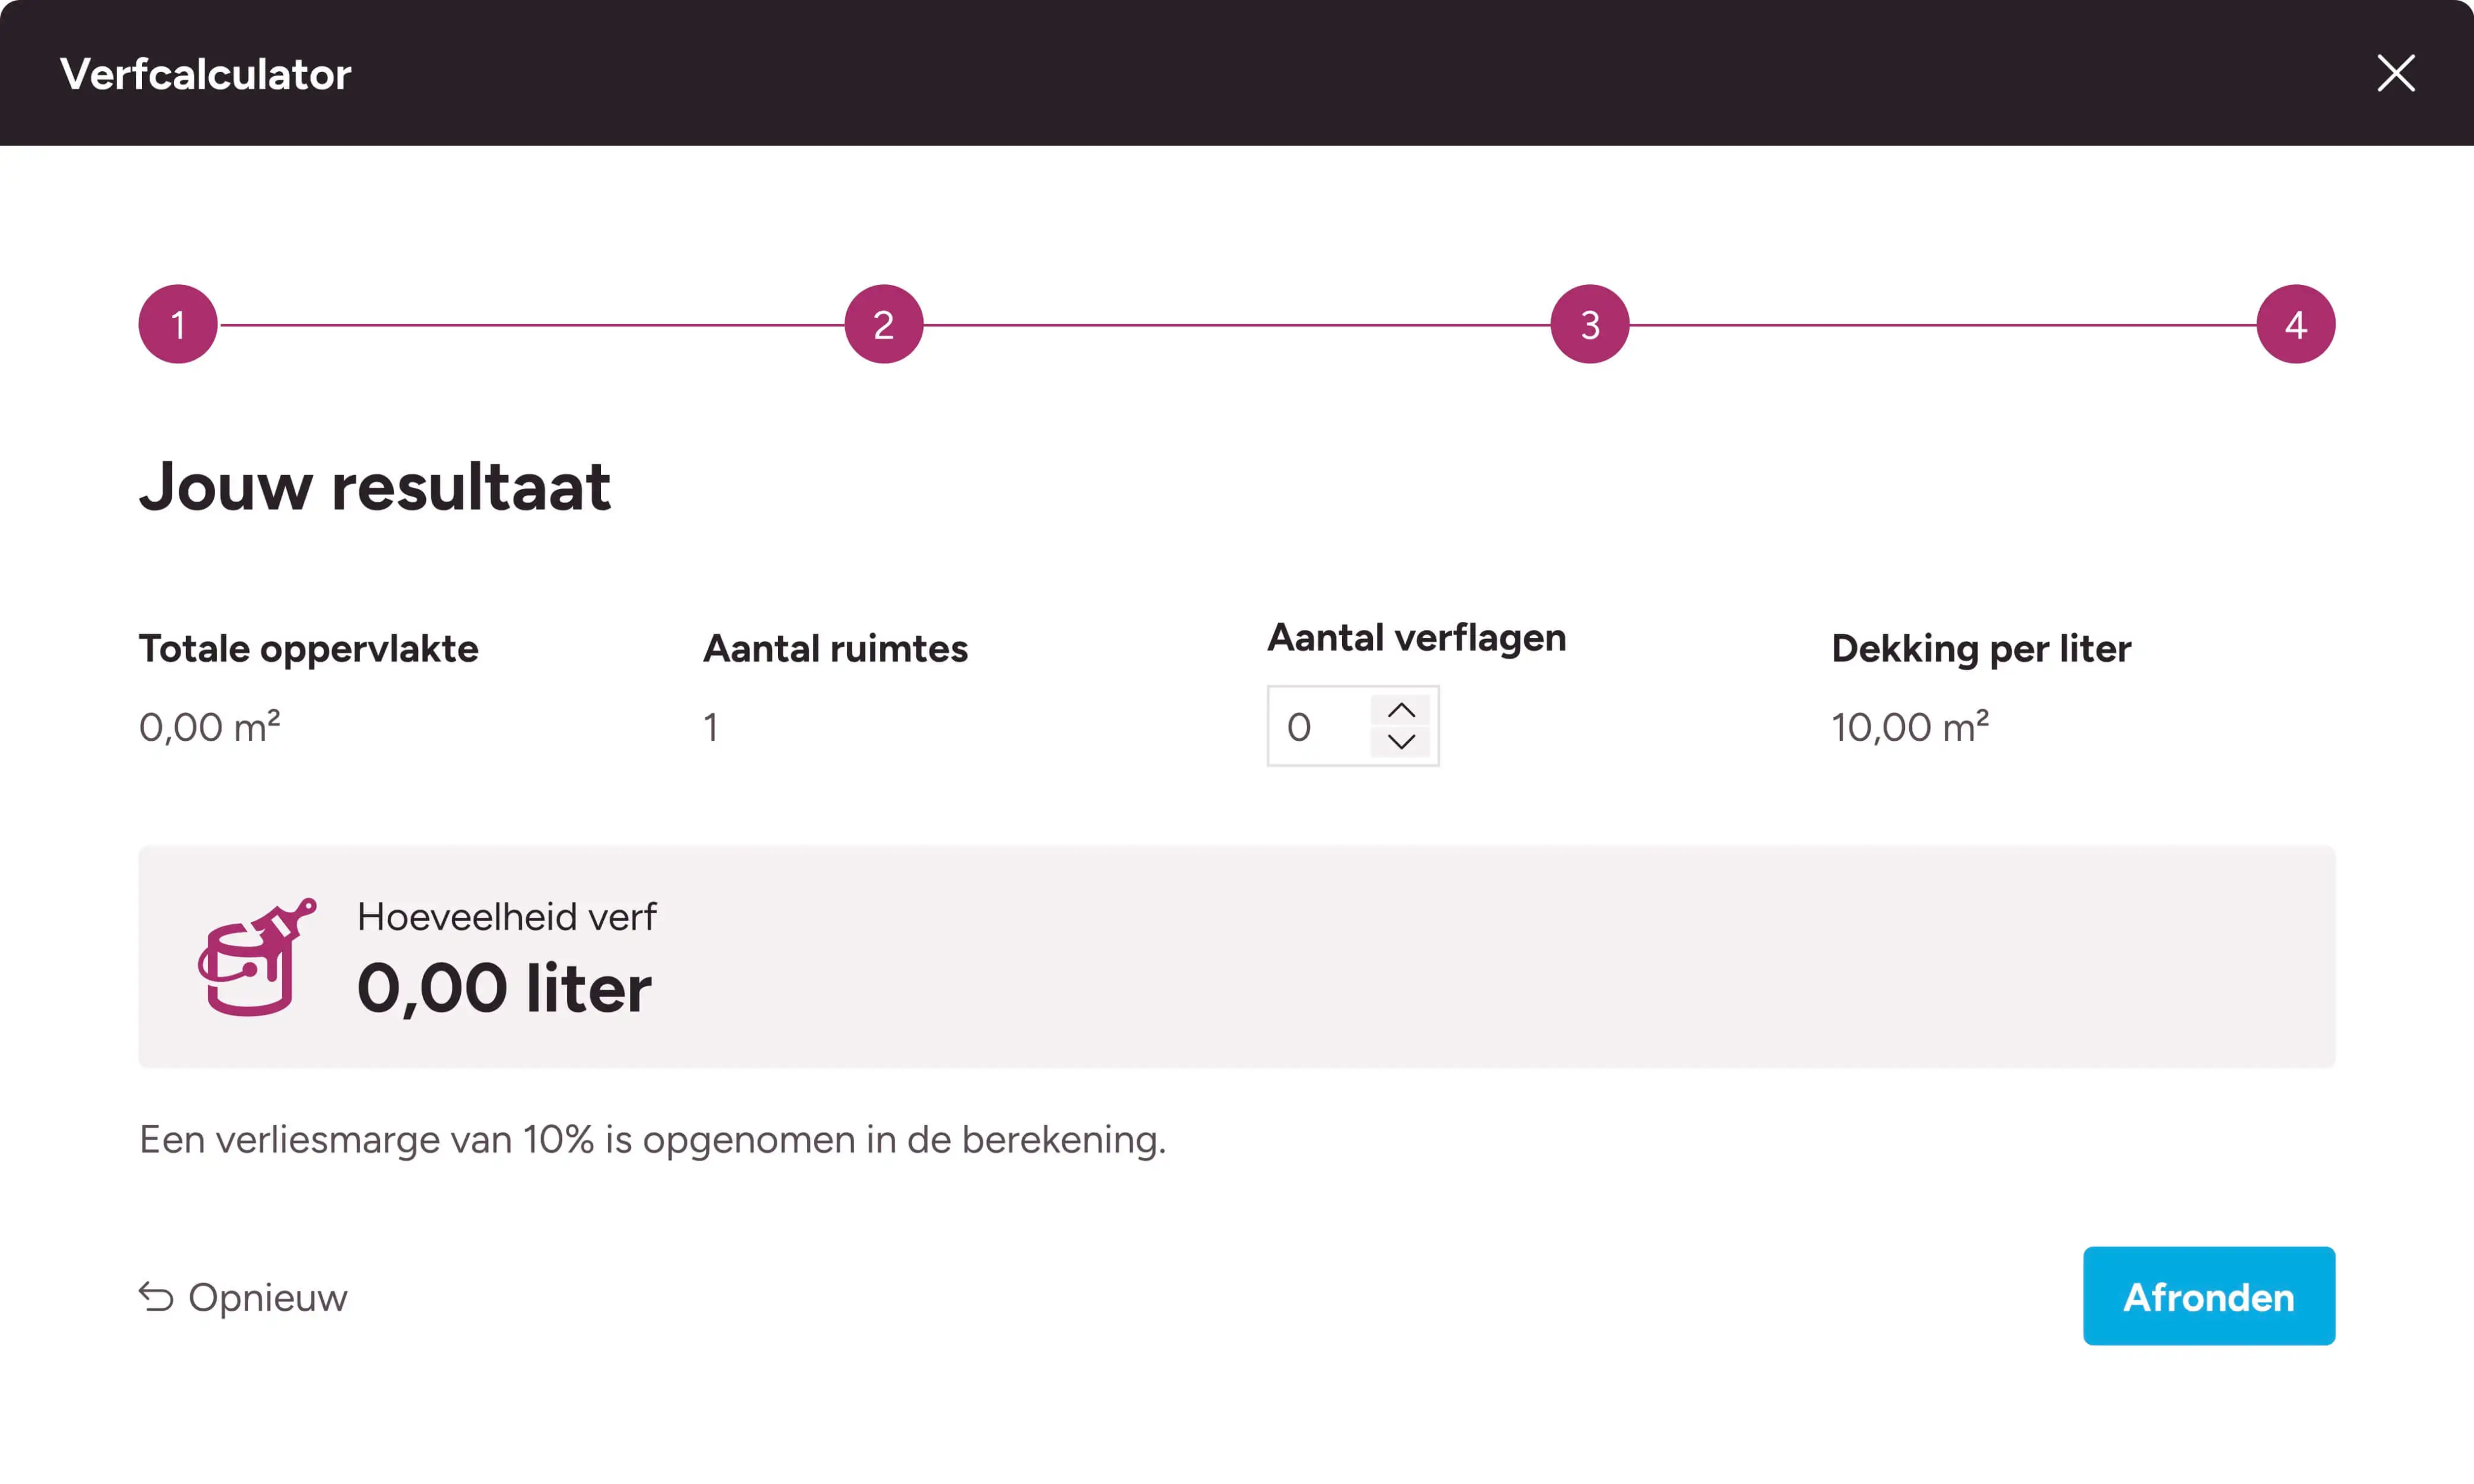This screenshot has height=1484, width=2474.
Task: Click the Jouw resultaat heading
Action: 375,487
